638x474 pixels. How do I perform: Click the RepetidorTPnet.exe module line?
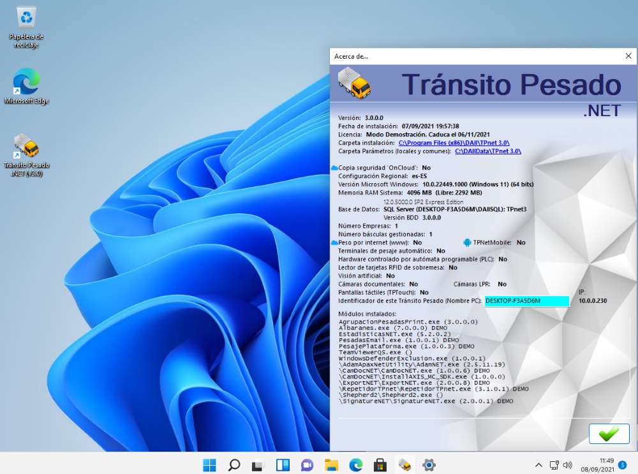pos(434,389)
